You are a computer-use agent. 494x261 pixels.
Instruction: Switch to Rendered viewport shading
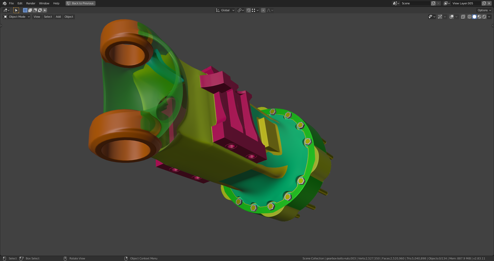[484, 17]
